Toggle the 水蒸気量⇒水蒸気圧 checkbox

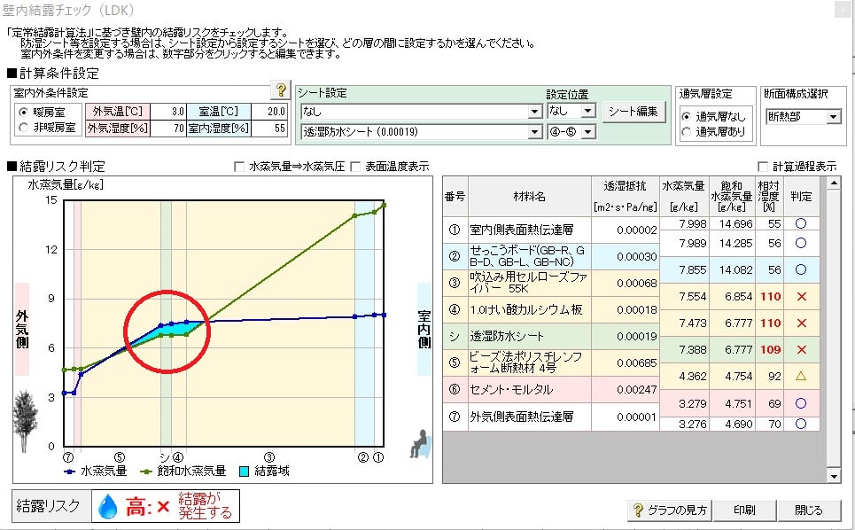click(x=239, y=167)
